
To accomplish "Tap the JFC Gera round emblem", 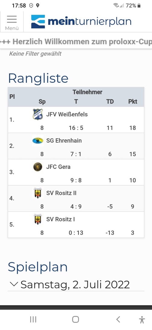I will (38, 167).
